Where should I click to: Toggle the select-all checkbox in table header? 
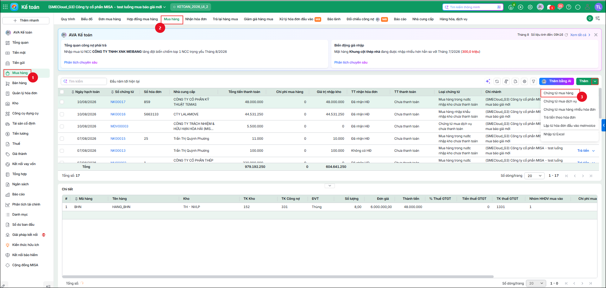click(x=62, y=92)
